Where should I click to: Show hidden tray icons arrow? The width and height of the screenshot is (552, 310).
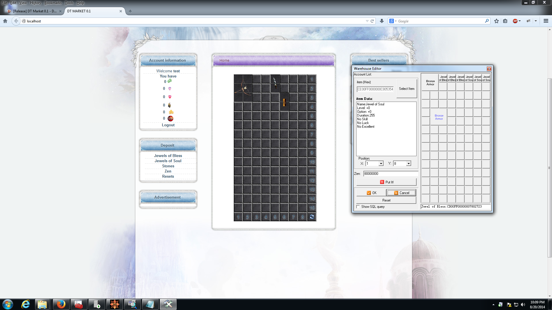click(493, 305)
